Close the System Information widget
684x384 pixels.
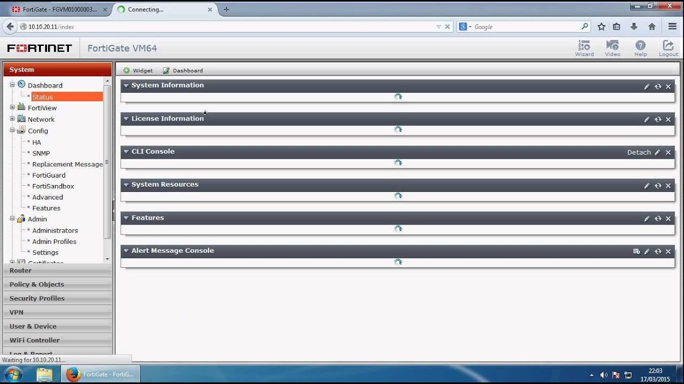668,86
